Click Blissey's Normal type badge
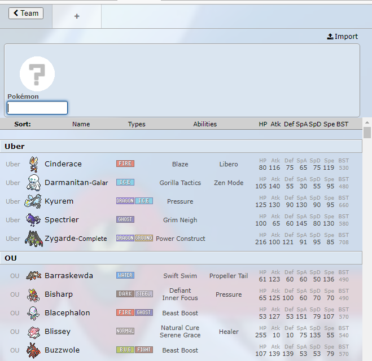The width and height of the screenshot is (372, 361). click(125, 331)
